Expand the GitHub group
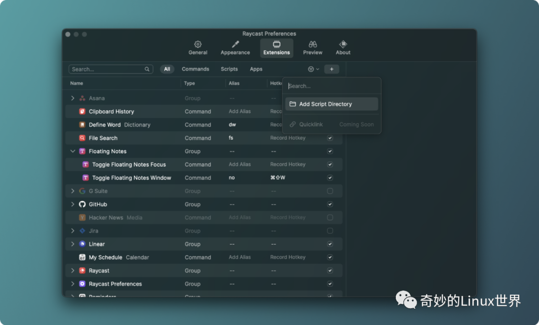Image resolution: width=539 pixels, height=325 pixels. pyautogui.click(x=72, y=204)
